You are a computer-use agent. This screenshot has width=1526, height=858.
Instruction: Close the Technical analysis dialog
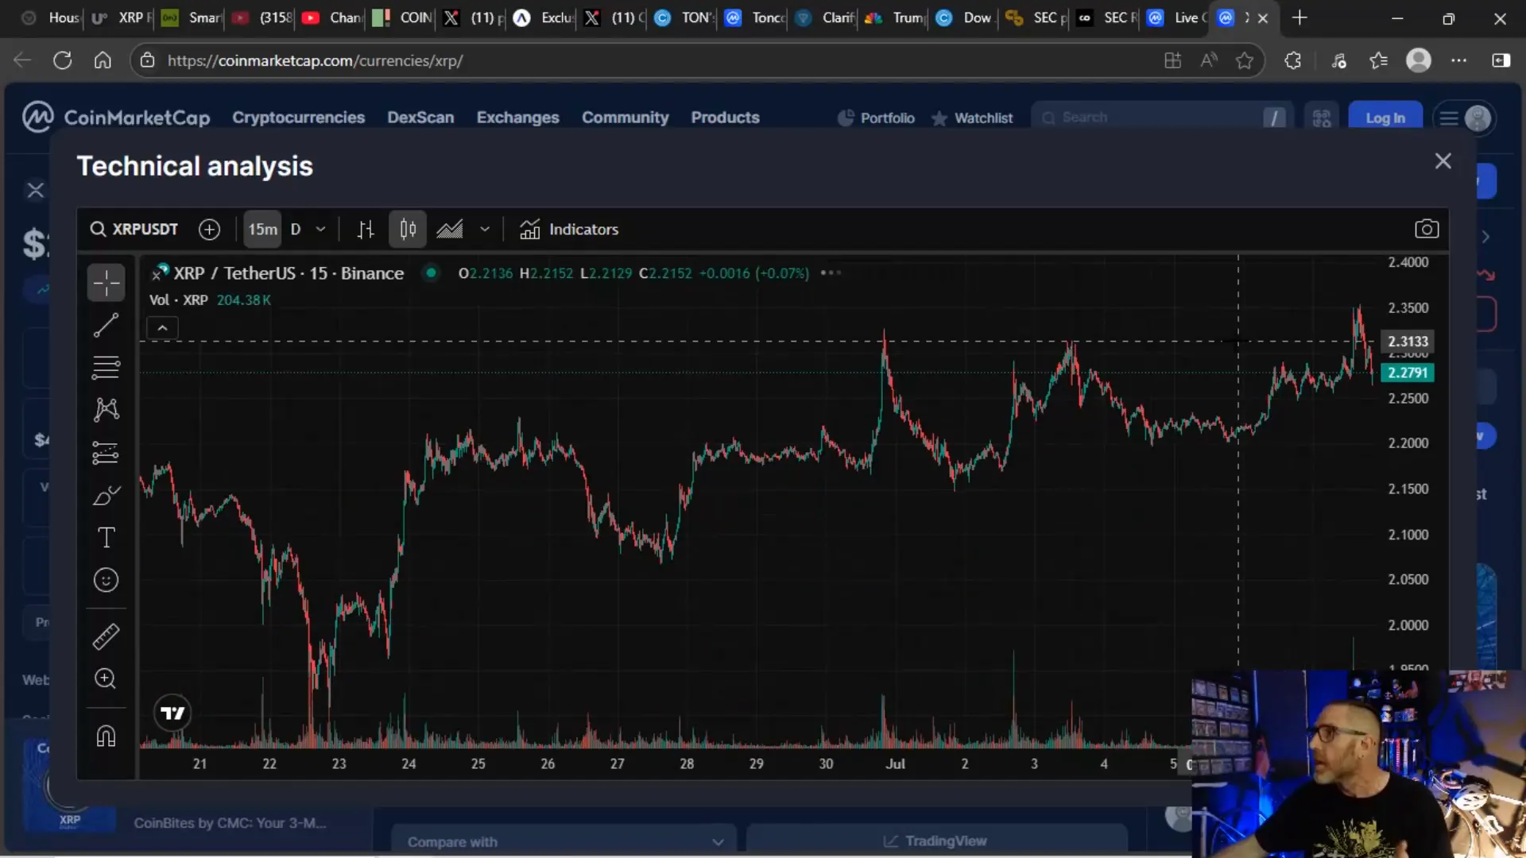tap(1443, 161)
